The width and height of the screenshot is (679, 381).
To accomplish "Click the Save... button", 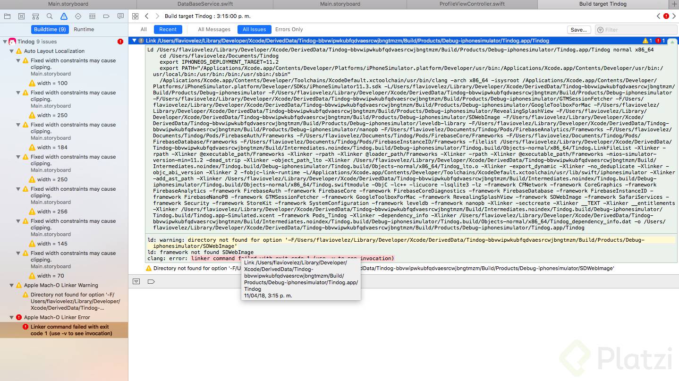I will tap(578, 30).
